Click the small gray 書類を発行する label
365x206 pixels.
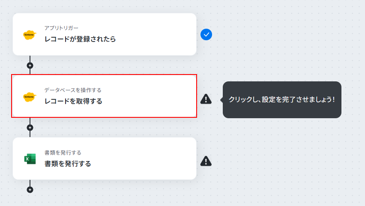[x=63, y=153]
